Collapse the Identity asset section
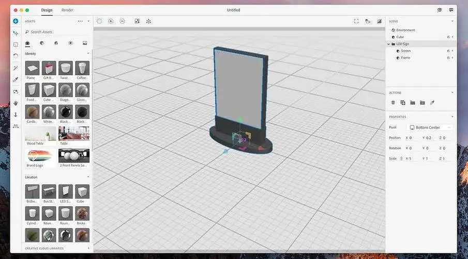468x259 pixels. [x=88, y=53]
